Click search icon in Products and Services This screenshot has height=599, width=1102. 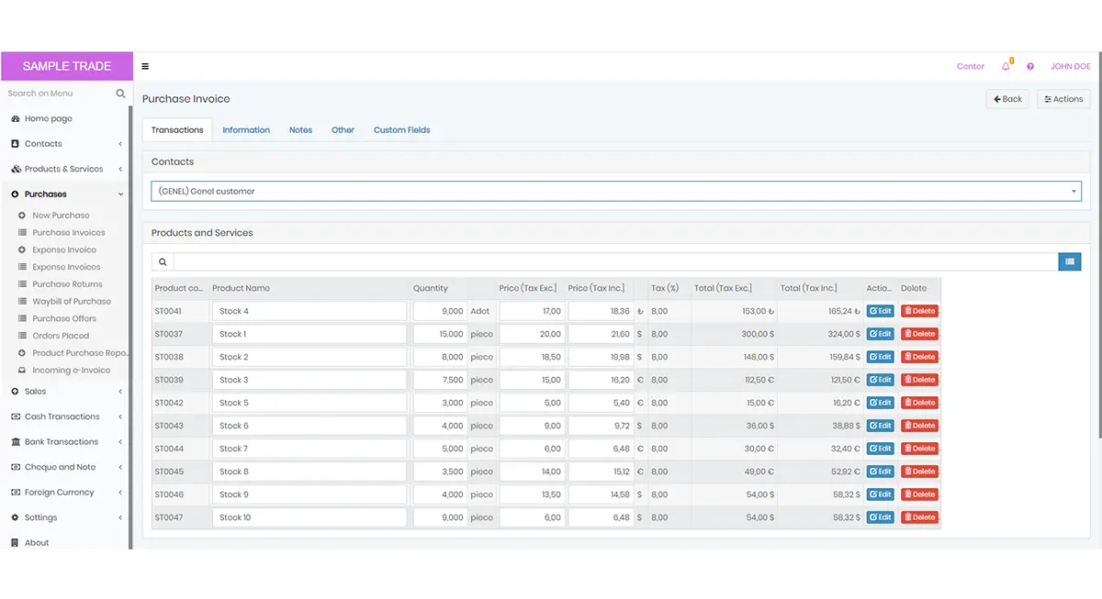pos(163,261)
